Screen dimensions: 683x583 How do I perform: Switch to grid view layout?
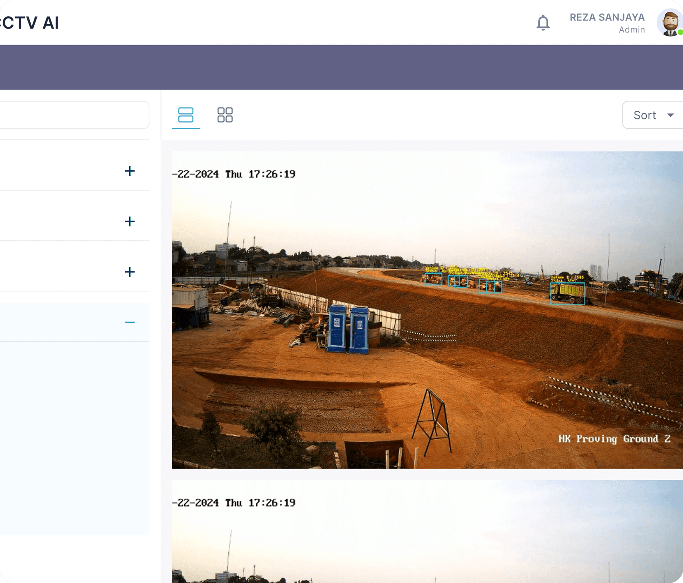point(225,115)
